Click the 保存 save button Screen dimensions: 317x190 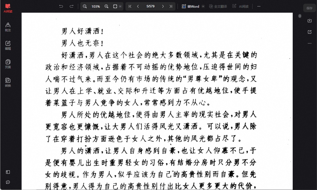click(309, 8)
